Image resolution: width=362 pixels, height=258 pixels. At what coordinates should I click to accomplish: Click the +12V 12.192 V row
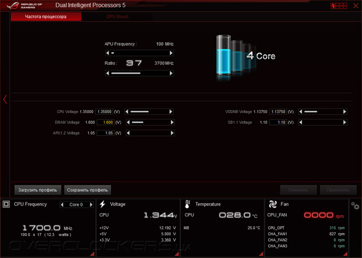[137, 228]
